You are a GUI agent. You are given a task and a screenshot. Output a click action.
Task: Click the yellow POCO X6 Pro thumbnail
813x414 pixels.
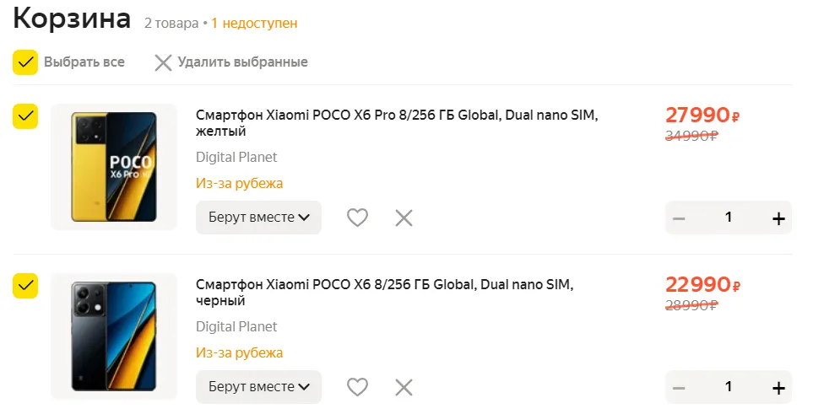coord(114,167)
